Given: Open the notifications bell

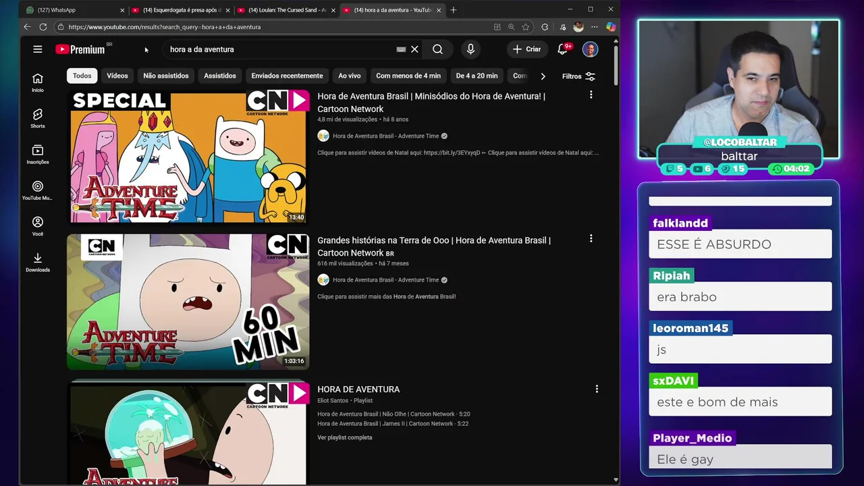Looking at the screenshot, I should pyautogui.click(x=562, y=49).
